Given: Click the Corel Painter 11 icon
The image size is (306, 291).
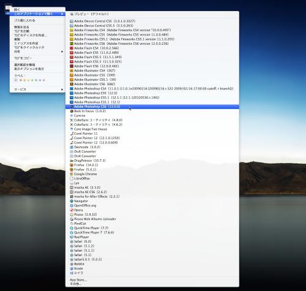Looking at the screenshot, I should (x=72, y=134).
